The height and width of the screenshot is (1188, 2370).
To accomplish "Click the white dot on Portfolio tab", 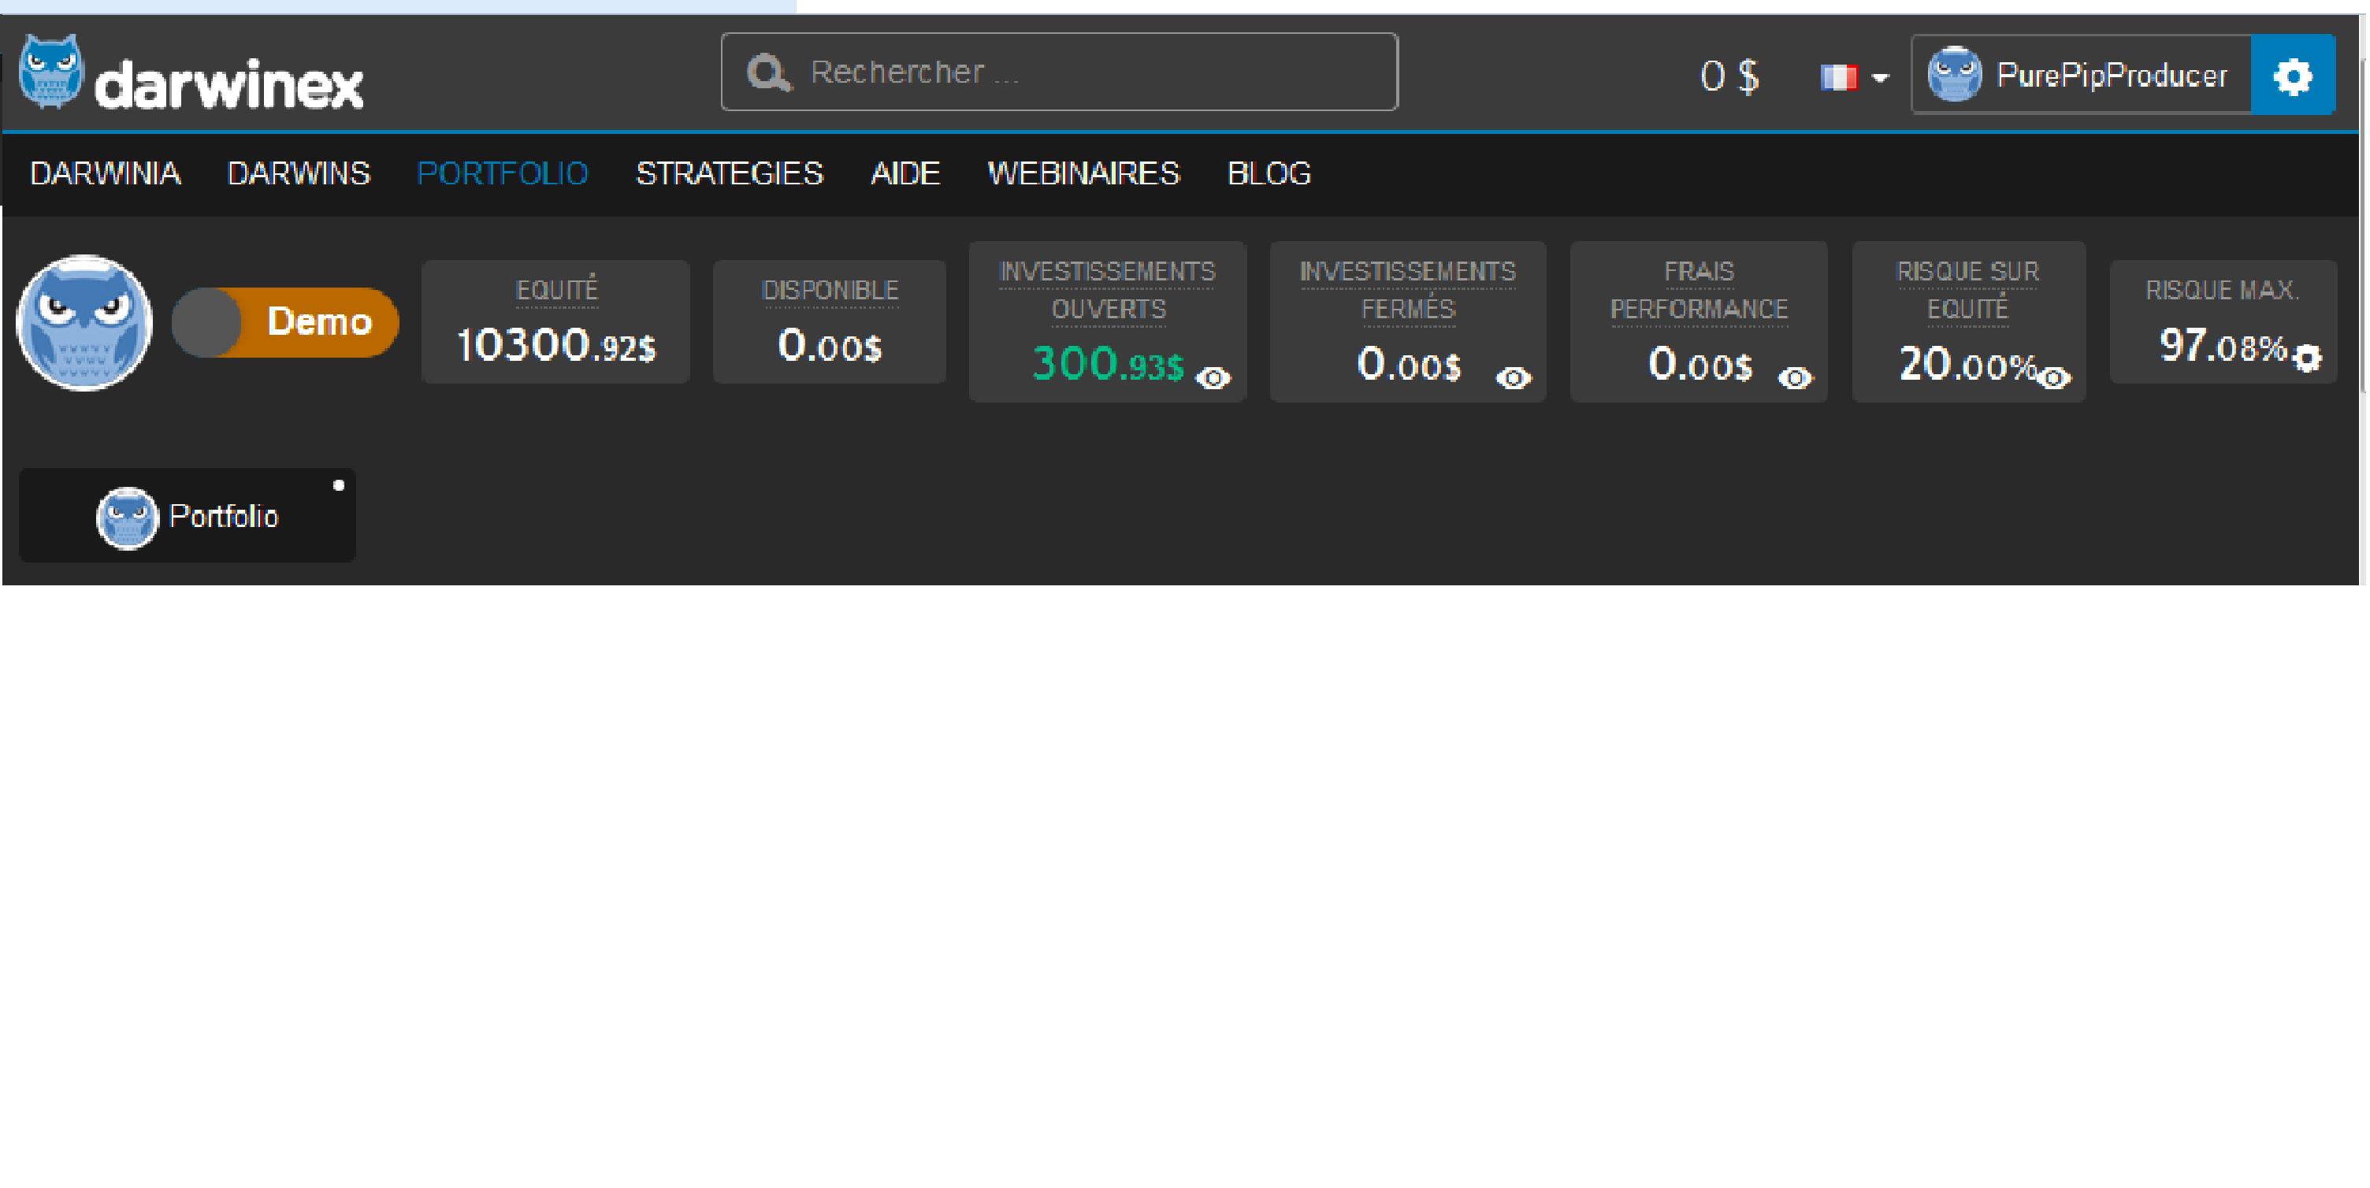I will pos(339,485).
